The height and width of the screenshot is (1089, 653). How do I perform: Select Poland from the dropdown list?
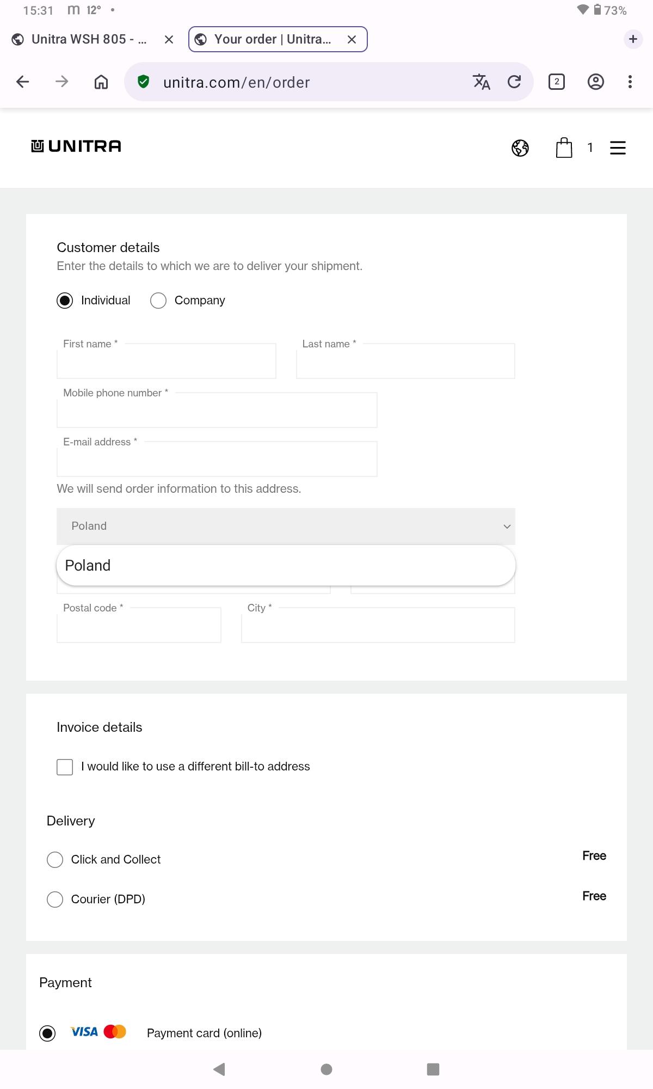tap(286, 566)
